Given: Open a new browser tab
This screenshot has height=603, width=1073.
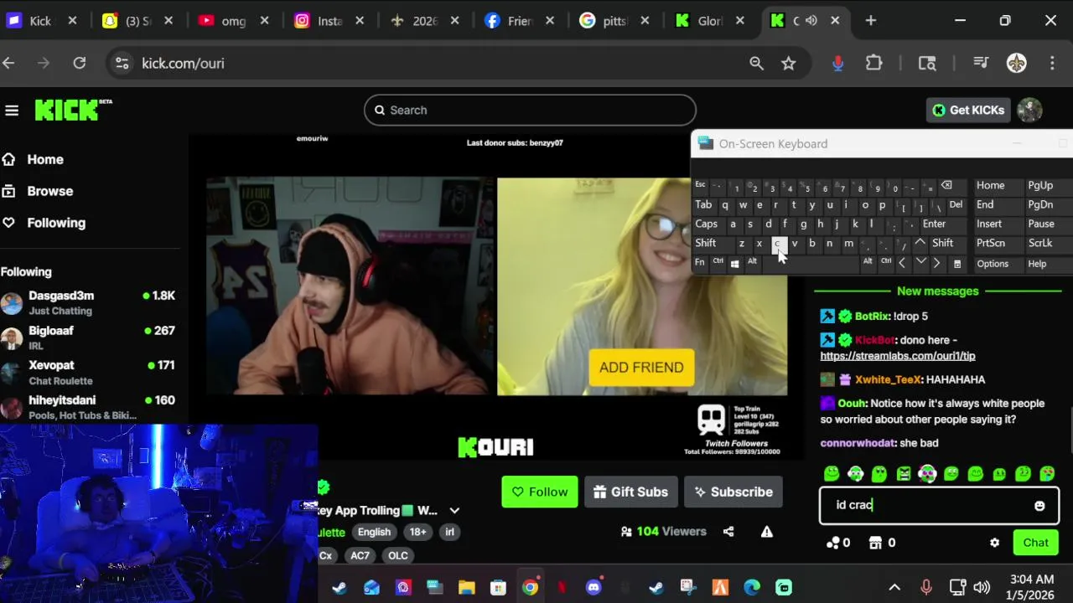Looking at the screenshot, I should 870,20.
